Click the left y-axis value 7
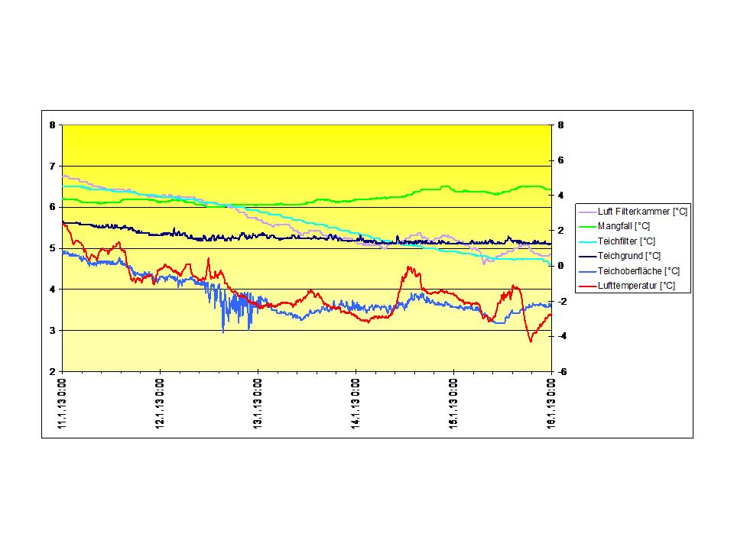This screenshot has height=550, width=734. (x=52, y=166)
